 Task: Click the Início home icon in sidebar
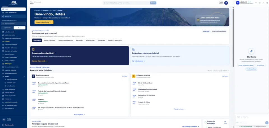tap(3, 9)
